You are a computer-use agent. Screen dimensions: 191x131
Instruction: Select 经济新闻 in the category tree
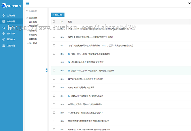pos(33,30)
